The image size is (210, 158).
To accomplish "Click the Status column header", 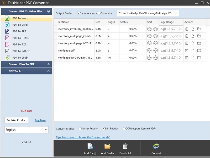I will (133, 22).
